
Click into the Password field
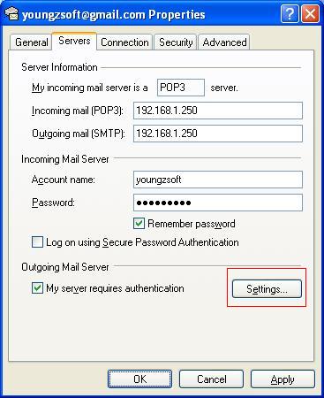point(218,203)
